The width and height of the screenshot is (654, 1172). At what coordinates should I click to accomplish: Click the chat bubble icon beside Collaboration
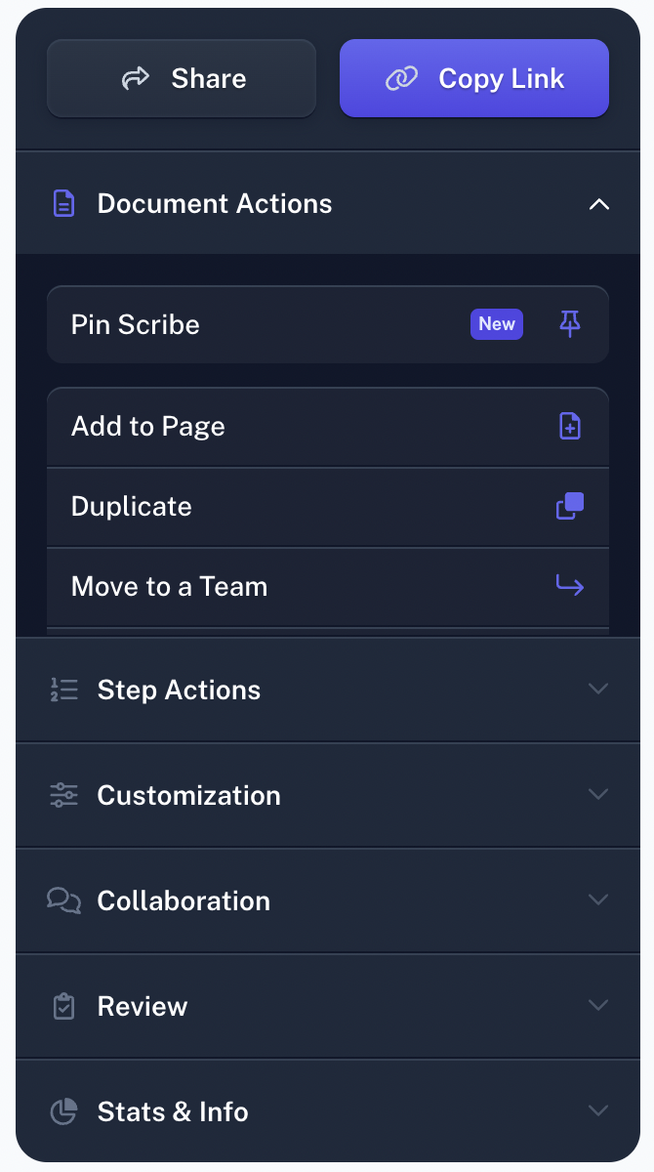tap(62, 900)
